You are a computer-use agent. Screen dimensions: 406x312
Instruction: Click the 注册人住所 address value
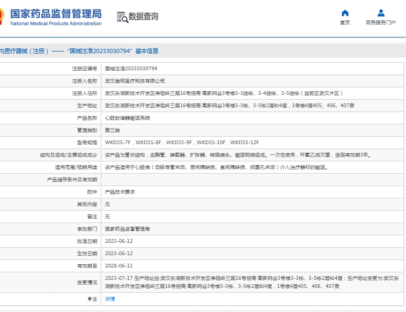point(224,93)
